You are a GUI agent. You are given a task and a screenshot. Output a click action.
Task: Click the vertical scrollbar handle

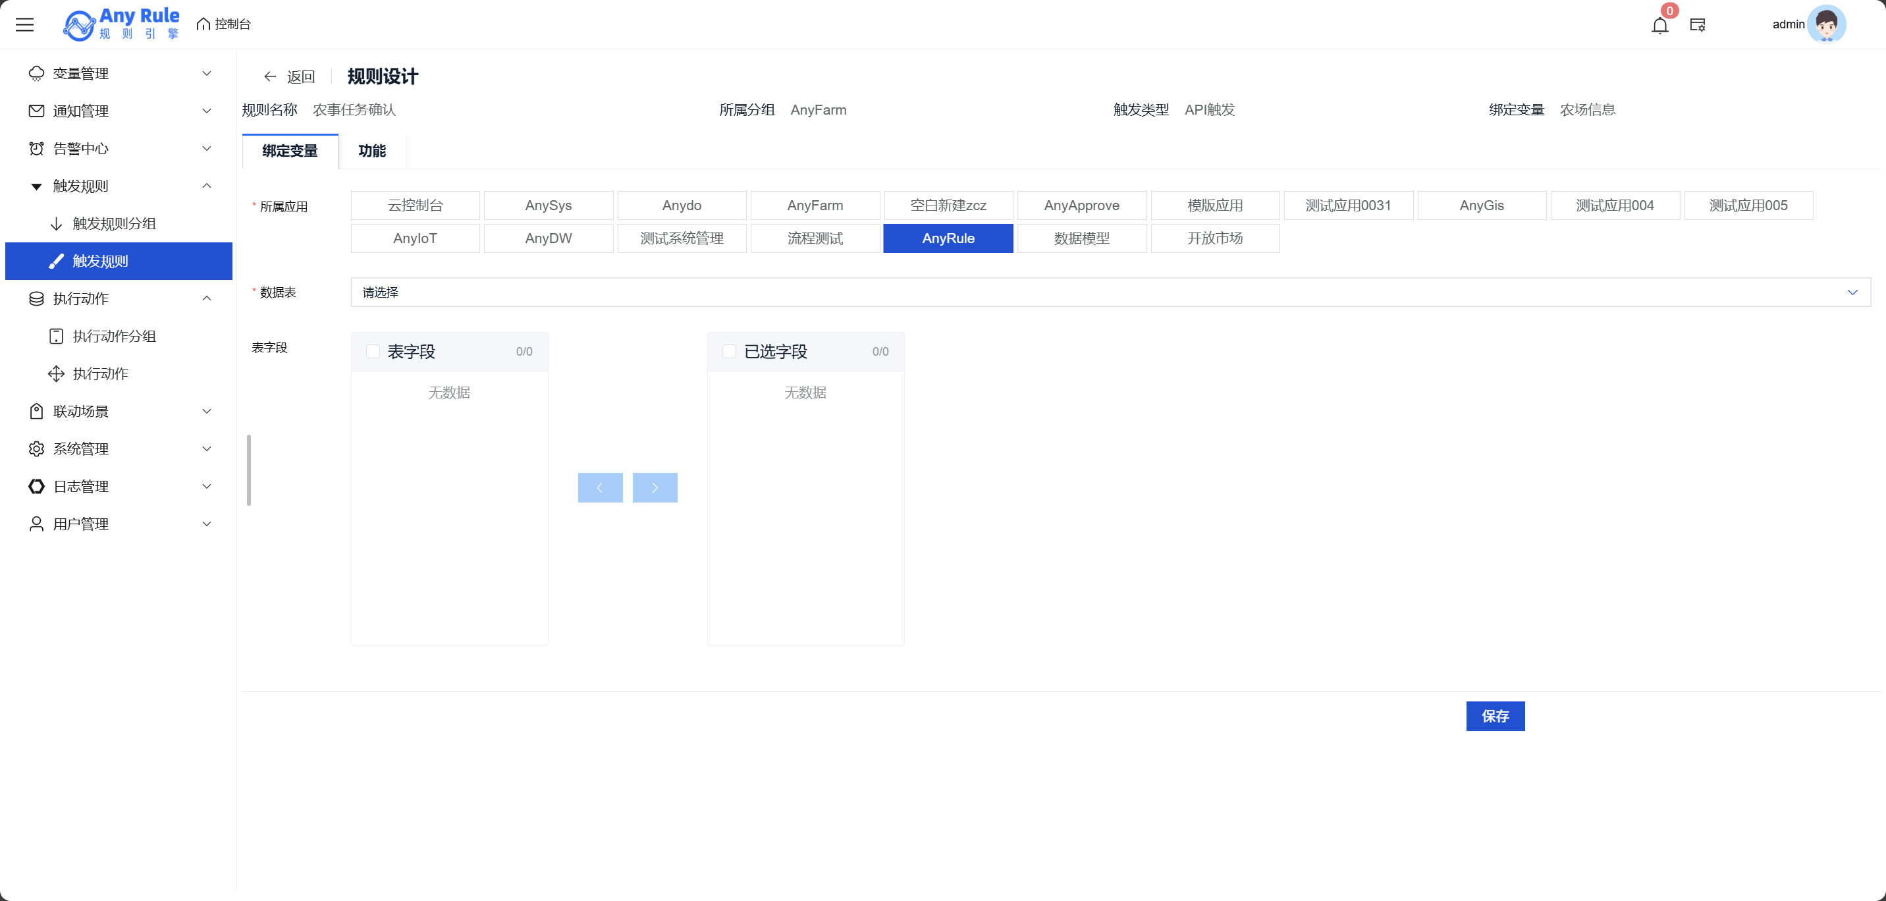[x=249, y=470]
